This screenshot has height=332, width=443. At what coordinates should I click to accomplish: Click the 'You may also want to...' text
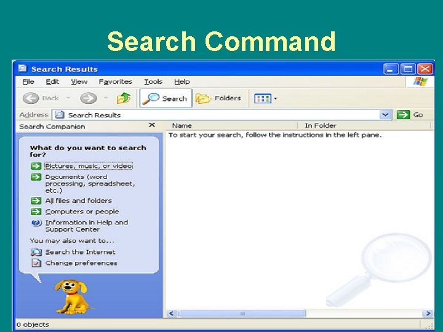click(72, 241)
